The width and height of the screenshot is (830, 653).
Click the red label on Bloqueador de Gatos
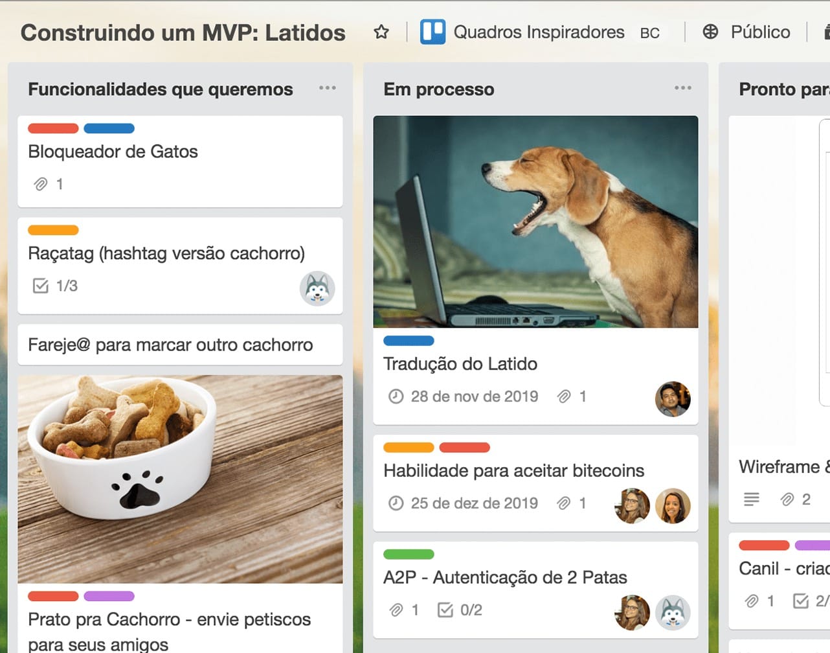53,128
